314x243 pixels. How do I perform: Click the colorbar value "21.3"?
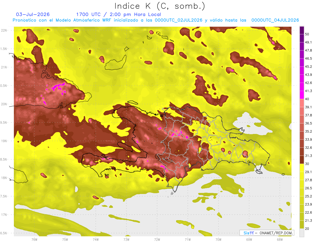click(x=309, y=220)
